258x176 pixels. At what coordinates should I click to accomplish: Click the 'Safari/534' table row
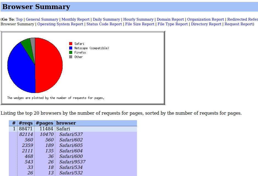(73, 167)
